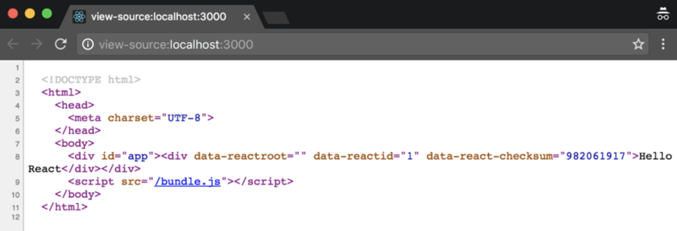Open the Chrome three-dot menu
The width and height of the screenshot is (677, 231).
pos(663,44)
